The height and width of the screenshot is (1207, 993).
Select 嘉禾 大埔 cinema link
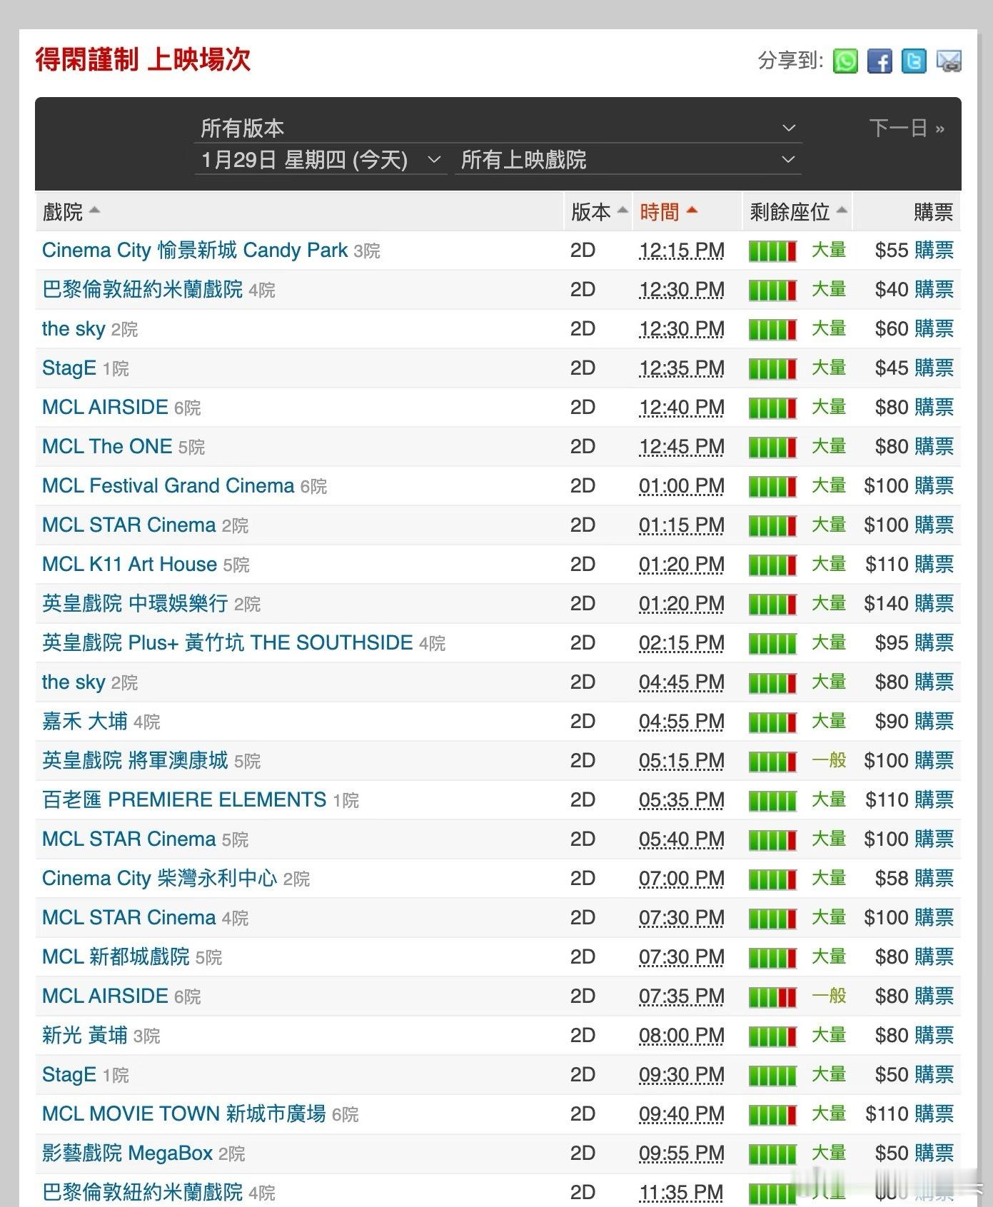tap(85, 722)
